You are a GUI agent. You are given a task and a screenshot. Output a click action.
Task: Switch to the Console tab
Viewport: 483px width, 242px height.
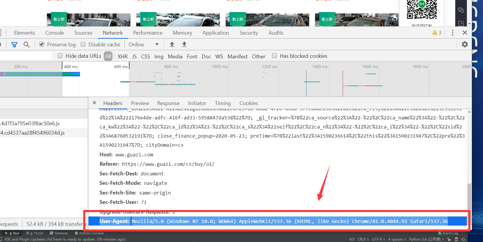[55, 33]
